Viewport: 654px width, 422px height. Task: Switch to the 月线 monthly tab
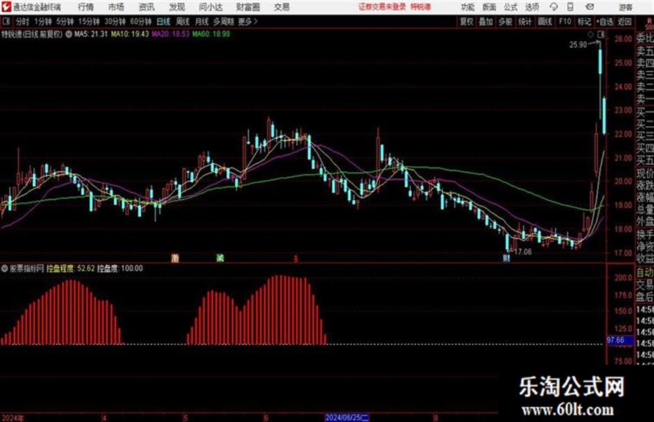coord(202,21)
